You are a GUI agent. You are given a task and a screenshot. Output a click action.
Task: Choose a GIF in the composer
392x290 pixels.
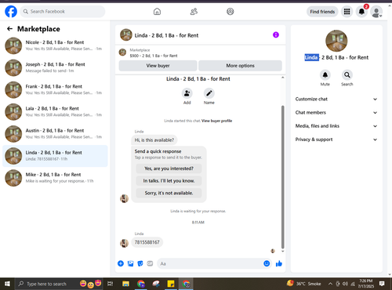point(150,263)
